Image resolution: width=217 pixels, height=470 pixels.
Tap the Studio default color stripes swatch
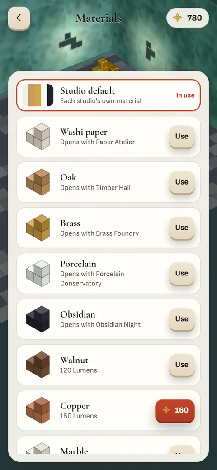tap(38, 95)
